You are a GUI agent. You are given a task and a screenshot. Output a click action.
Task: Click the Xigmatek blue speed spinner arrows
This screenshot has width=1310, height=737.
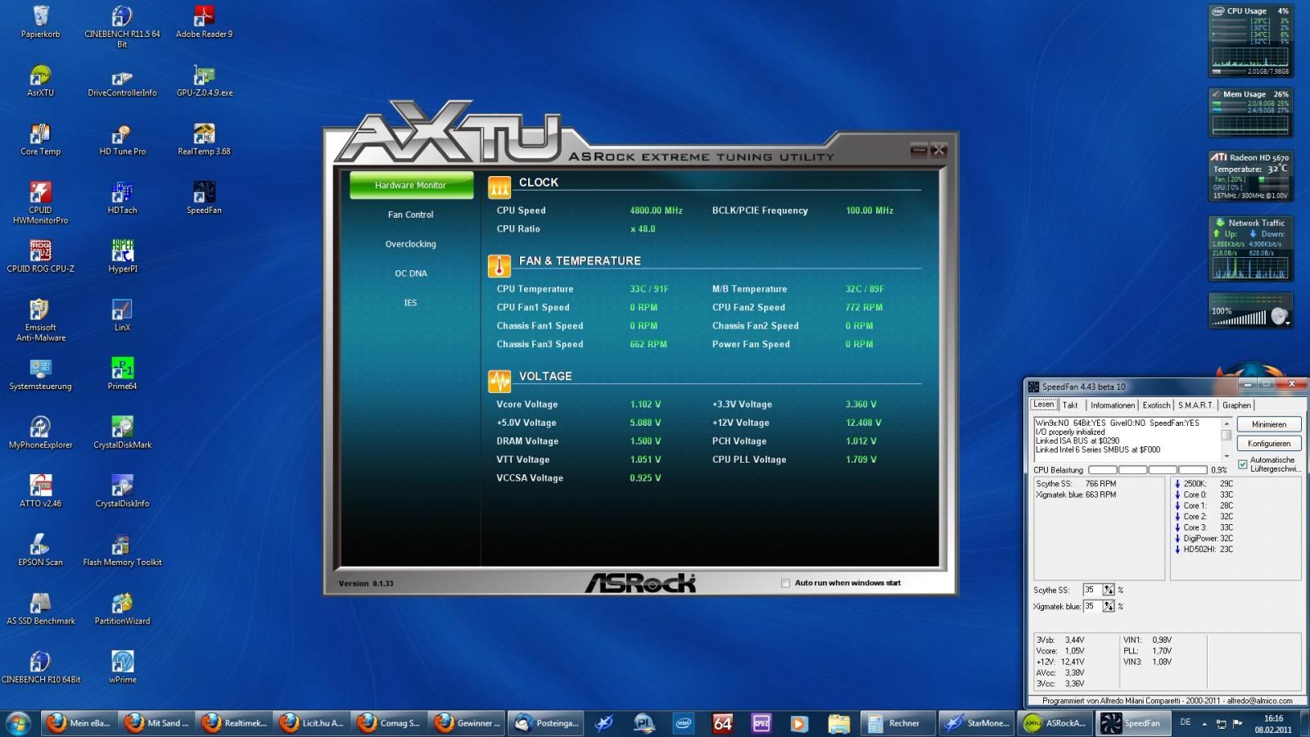coord(1108,607)
